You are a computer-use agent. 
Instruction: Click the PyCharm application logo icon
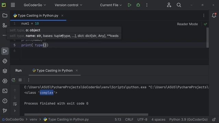pos(4,5)
